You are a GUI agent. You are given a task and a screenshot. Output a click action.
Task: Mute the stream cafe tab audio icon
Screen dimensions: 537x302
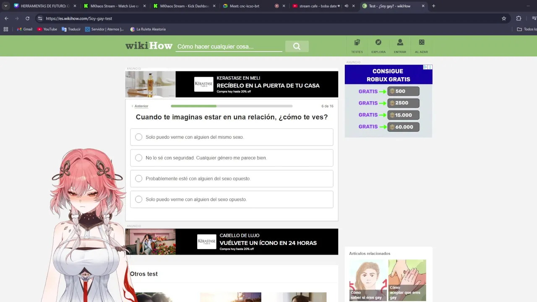(x=346, y=6)
